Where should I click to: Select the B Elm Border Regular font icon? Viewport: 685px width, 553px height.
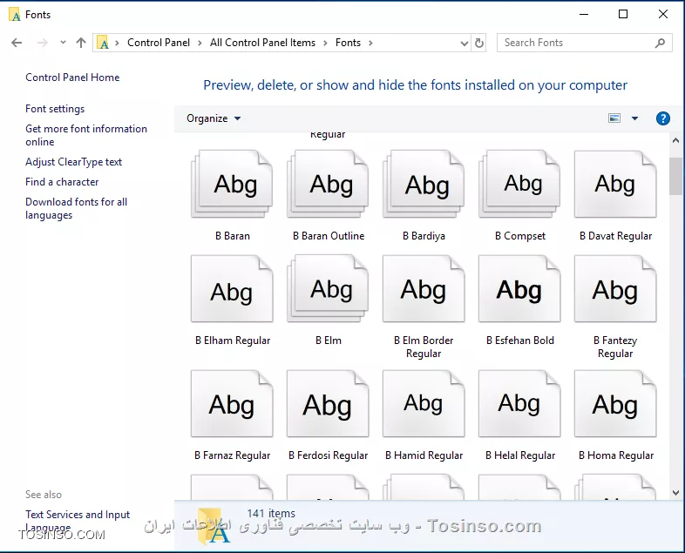(x=424, y=288)
